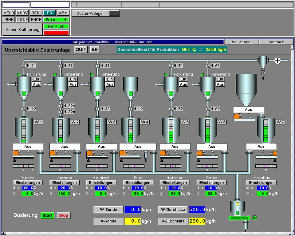Click the H 22a valve symbol
Image resolution: width=295 pixels, height=236 pixels.
point(61,106)
